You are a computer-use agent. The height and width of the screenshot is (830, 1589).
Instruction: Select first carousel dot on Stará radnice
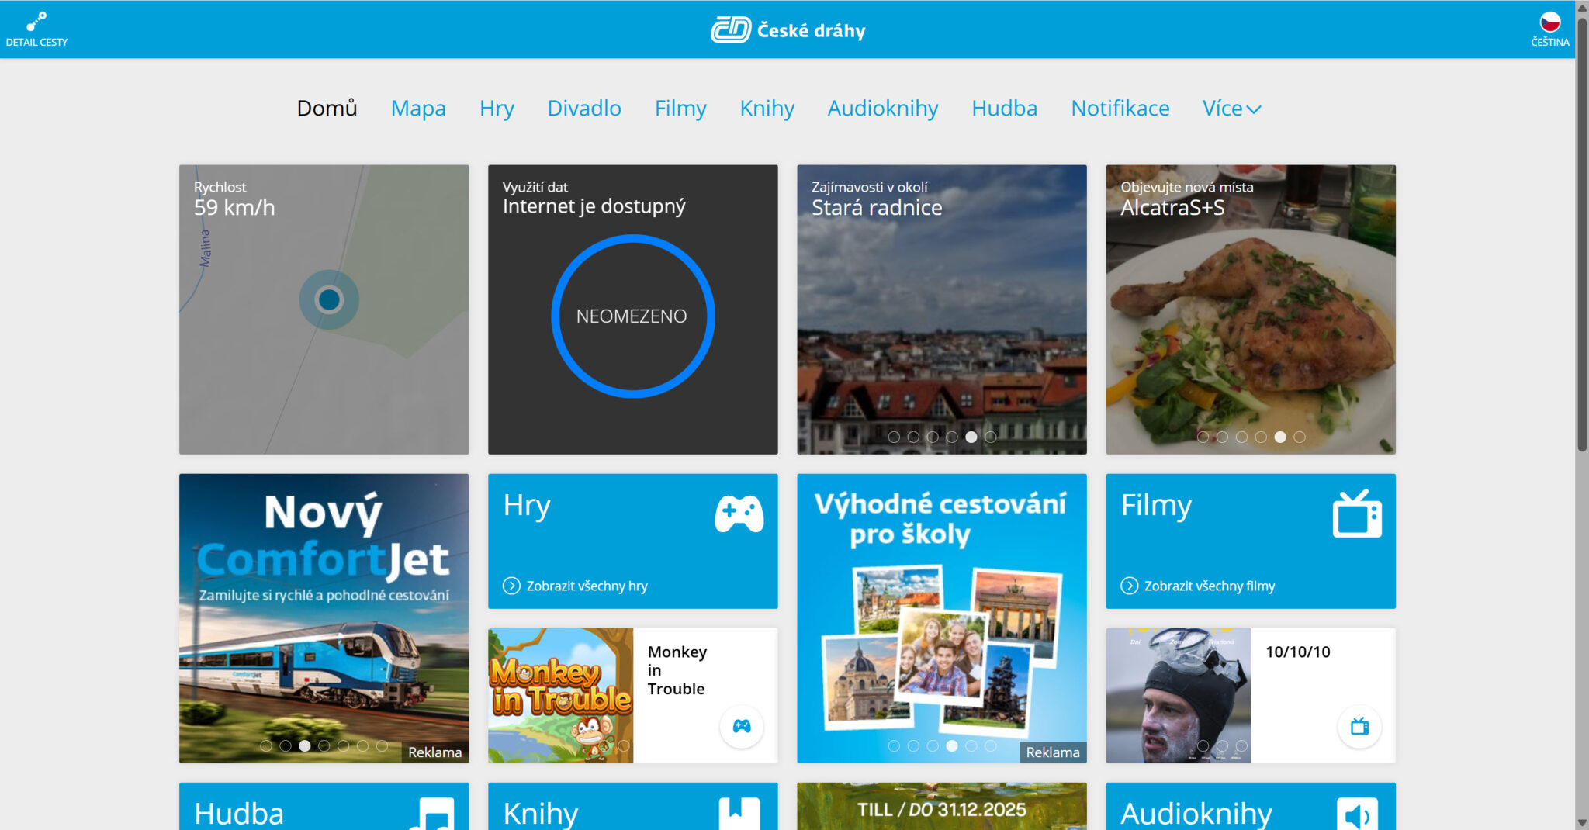click(894, 437)
